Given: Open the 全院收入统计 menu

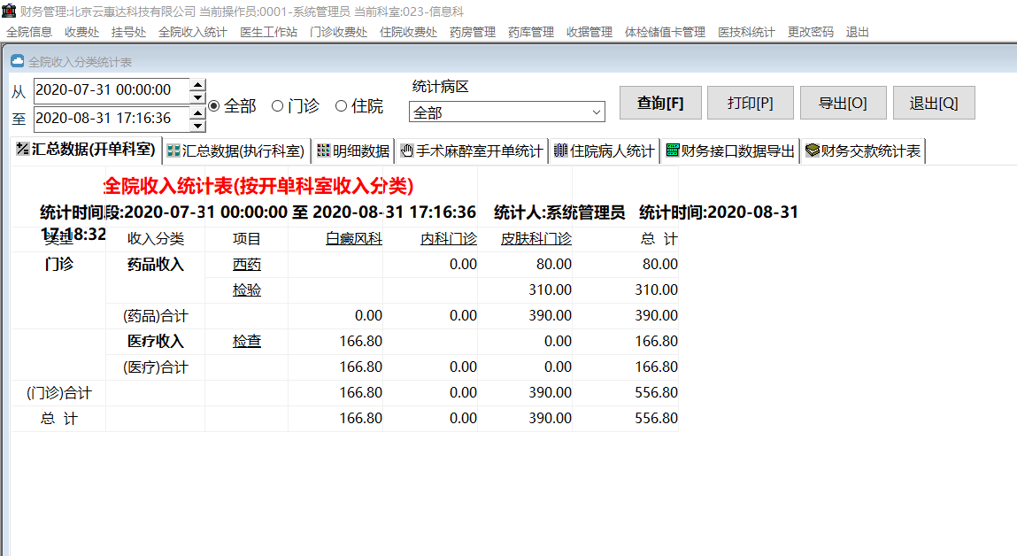Looking at the screenshot, I should (x=193, y=32).
